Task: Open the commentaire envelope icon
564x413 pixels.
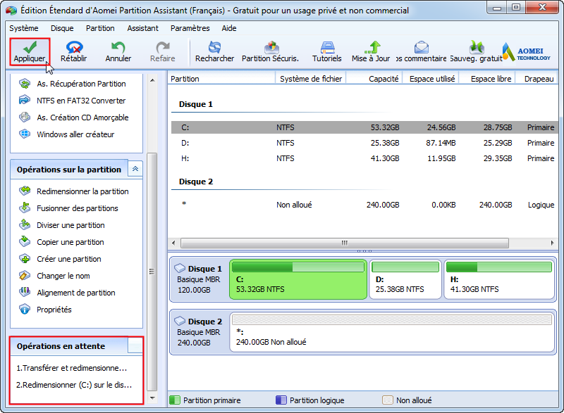Action: coord(421,47)
